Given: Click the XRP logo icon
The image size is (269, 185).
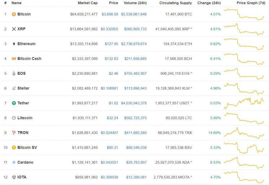Looking at the screenshot, I should pos(14,29).
